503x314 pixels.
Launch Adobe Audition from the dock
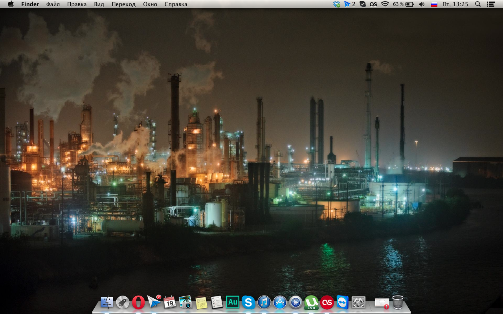pyautogui.click(x=233, y=302)
